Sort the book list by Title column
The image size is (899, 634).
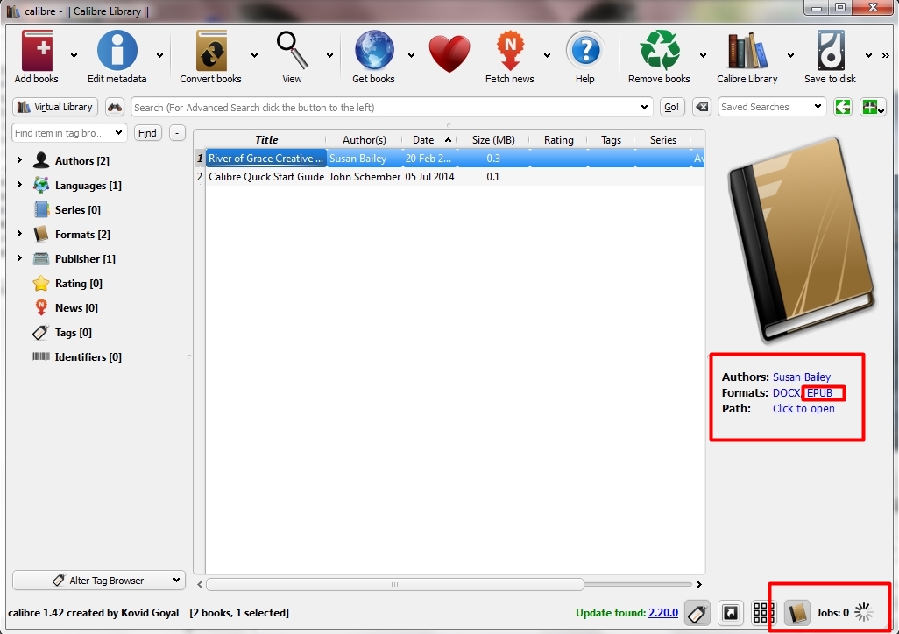tap(266, 140)
